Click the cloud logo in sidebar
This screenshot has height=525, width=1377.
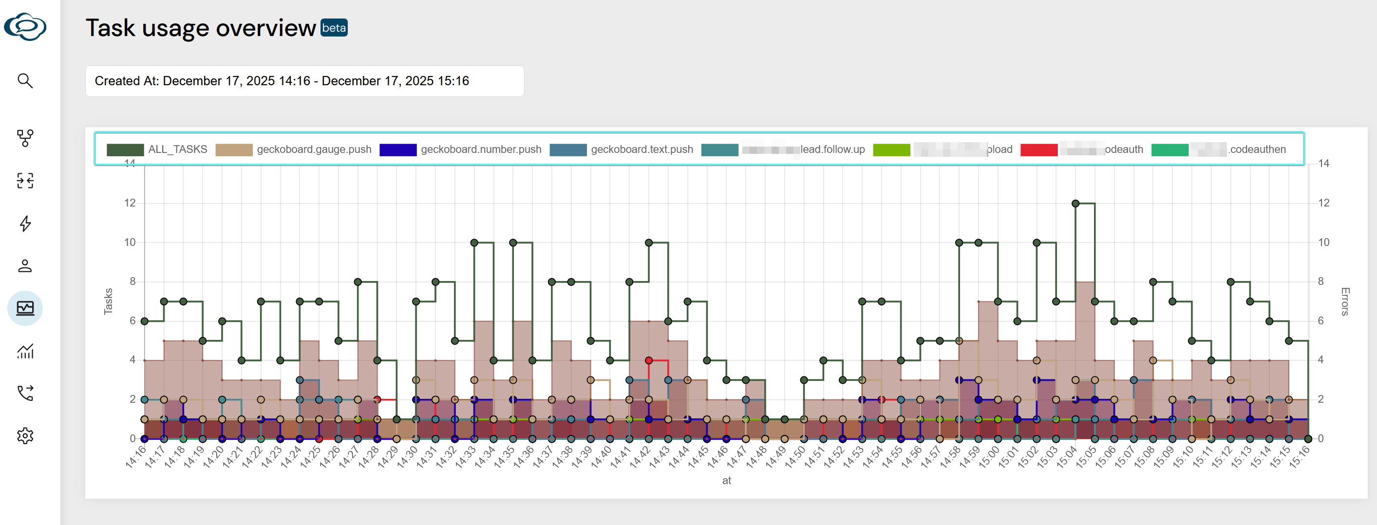pos(25,27)
